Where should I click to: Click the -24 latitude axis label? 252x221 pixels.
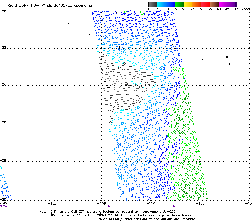click(3, 84)
